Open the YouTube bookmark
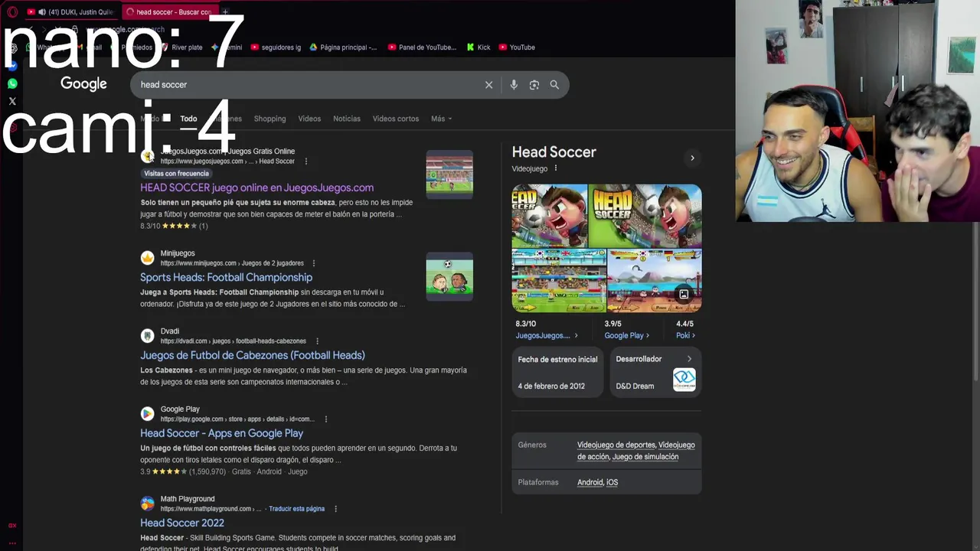 [517, 47]
